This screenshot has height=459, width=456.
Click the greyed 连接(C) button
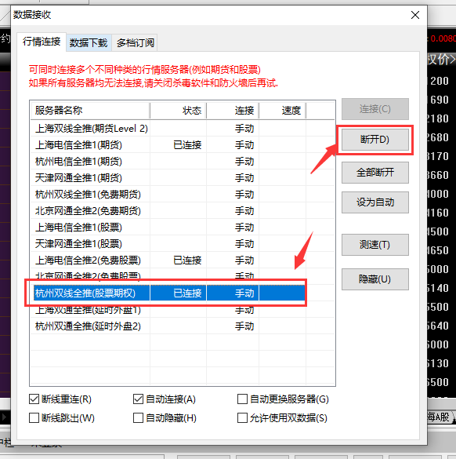[375, 109]
